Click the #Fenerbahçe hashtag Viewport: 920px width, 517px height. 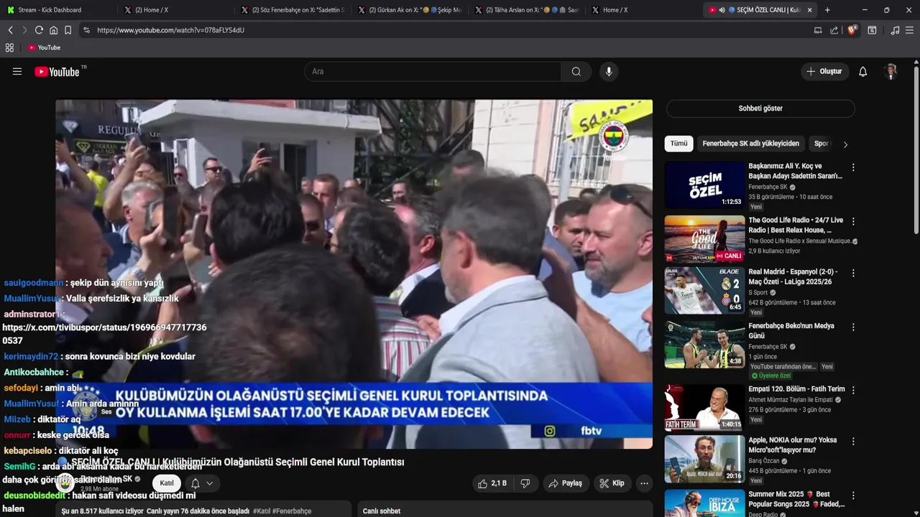pyautogui.click(x=292, y=511)
